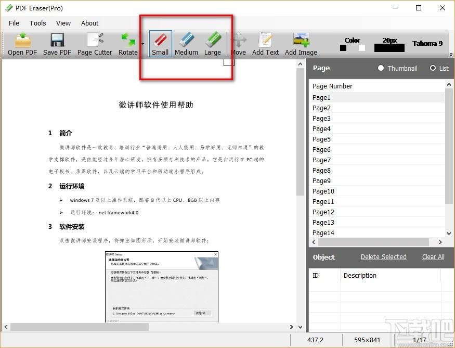Screen dimensions: 455x348
Task: Select Page3 in the page list
Action: click(378, 119)
